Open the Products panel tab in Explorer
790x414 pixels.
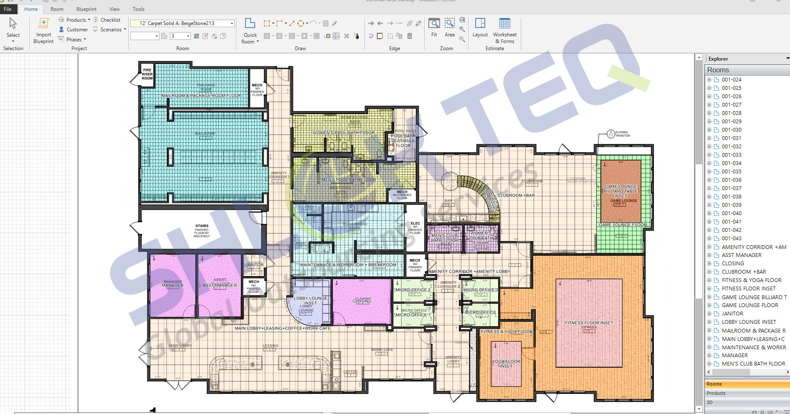[x=747, y=393]
